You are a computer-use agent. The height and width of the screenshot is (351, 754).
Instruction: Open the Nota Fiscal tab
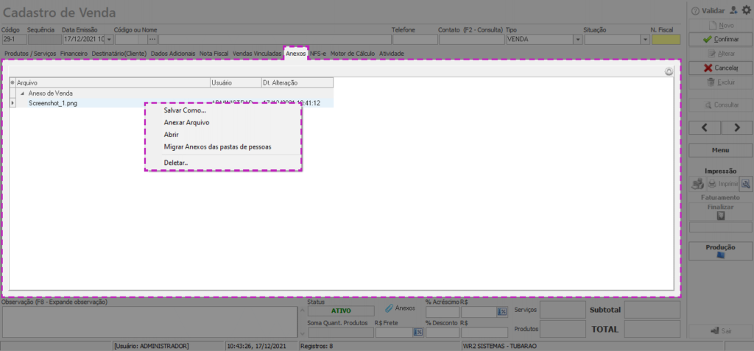(x=214, y=54)
